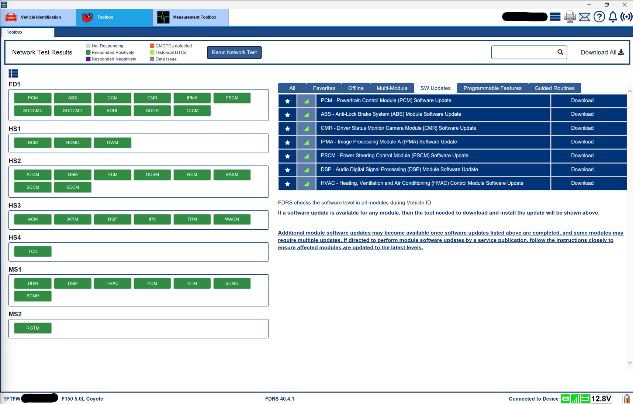Screen dimensions: 633x404
Task: Open the additional module software updates link
Action: coord(450,240)
